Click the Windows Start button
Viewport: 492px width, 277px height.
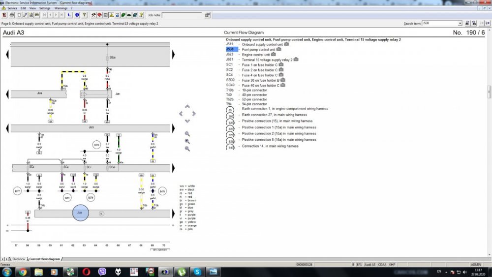[6, 272]
